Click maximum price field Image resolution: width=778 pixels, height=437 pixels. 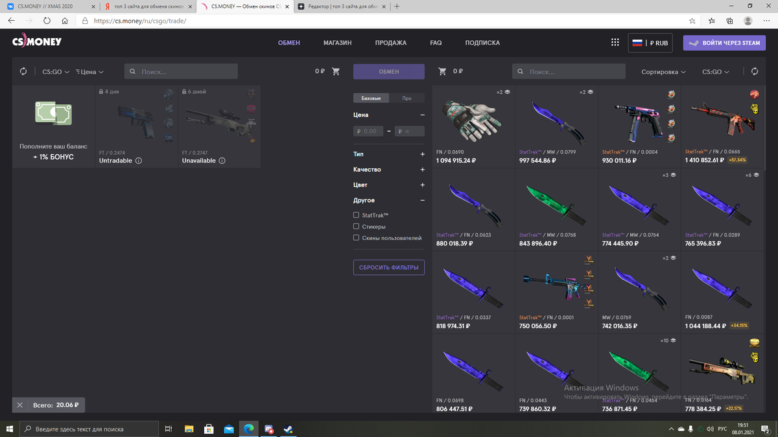(410, 131)
